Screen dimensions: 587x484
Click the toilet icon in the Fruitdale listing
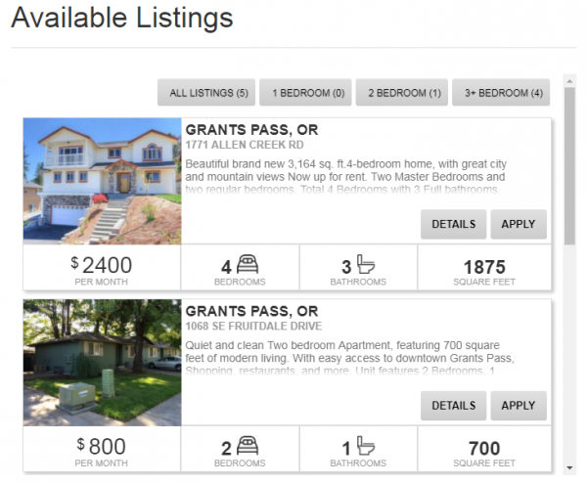click(366, 447)
